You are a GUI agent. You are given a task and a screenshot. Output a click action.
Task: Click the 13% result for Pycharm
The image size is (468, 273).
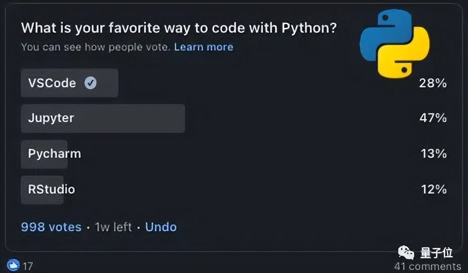[x=433, y=154]
